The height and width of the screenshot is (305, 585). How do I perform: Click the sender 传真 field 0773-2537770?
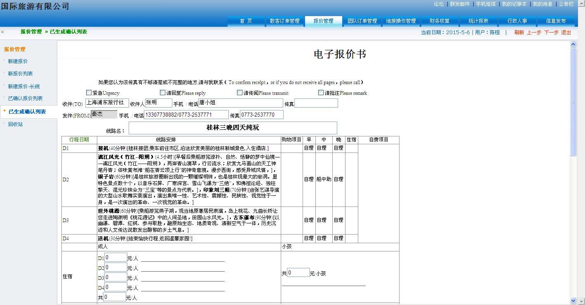click(261, 115)
